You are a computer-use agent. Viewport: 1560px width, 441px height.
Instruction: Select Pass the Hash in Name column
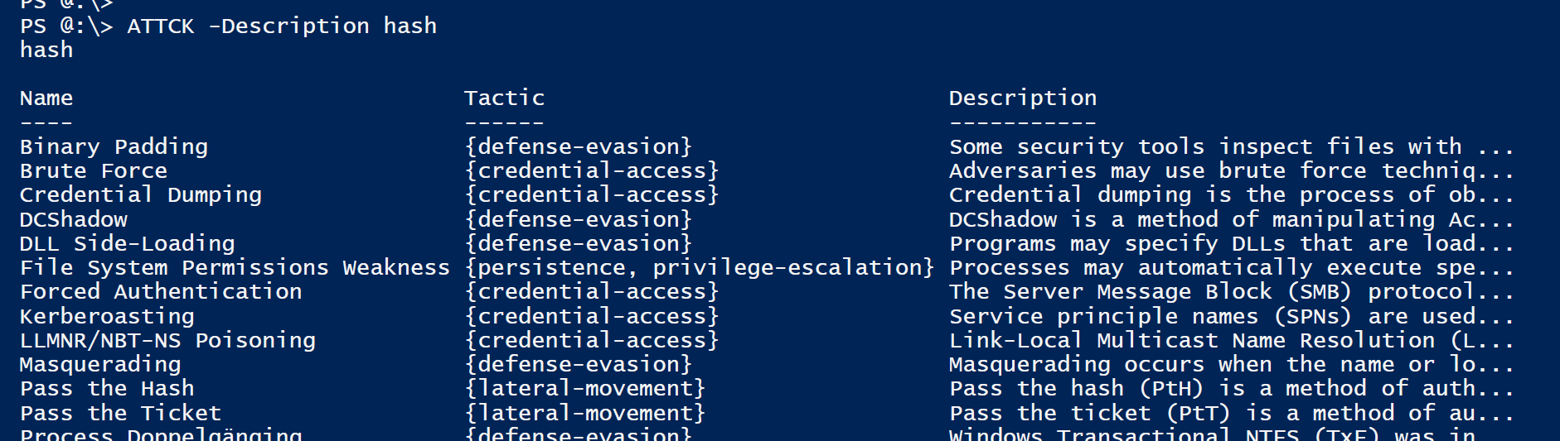point(107,389)
